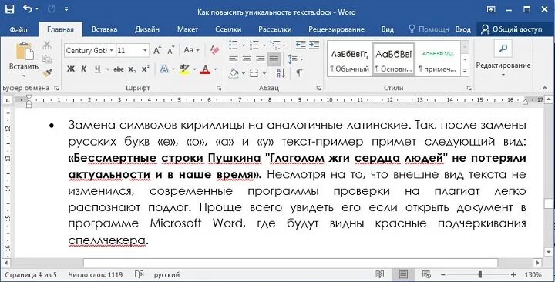The image size is (555, 282).
Task: Cut selection with the scissors icon
Action: pos(47,45)
